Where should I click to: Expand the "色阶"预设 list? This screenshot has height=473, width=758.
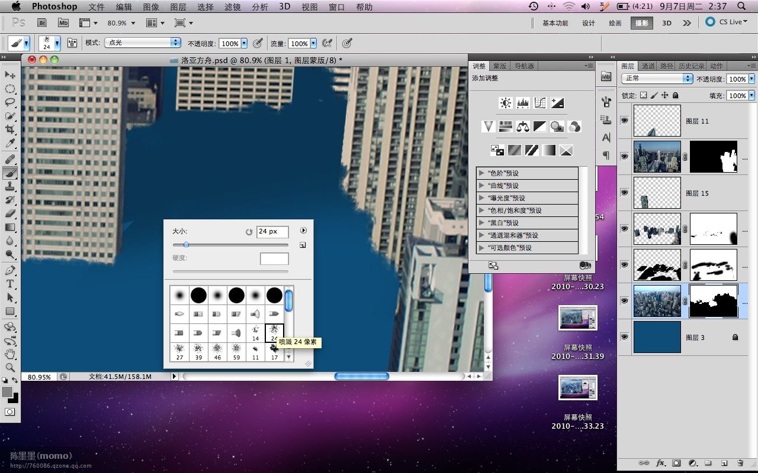click(481, 173)
